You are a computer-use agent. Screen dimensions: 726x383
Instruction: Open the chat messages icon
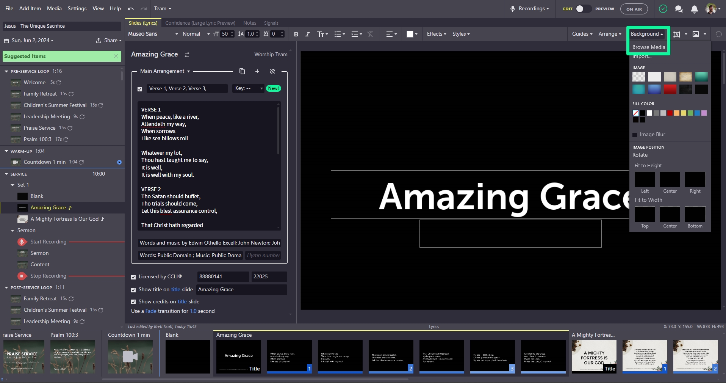679,9
